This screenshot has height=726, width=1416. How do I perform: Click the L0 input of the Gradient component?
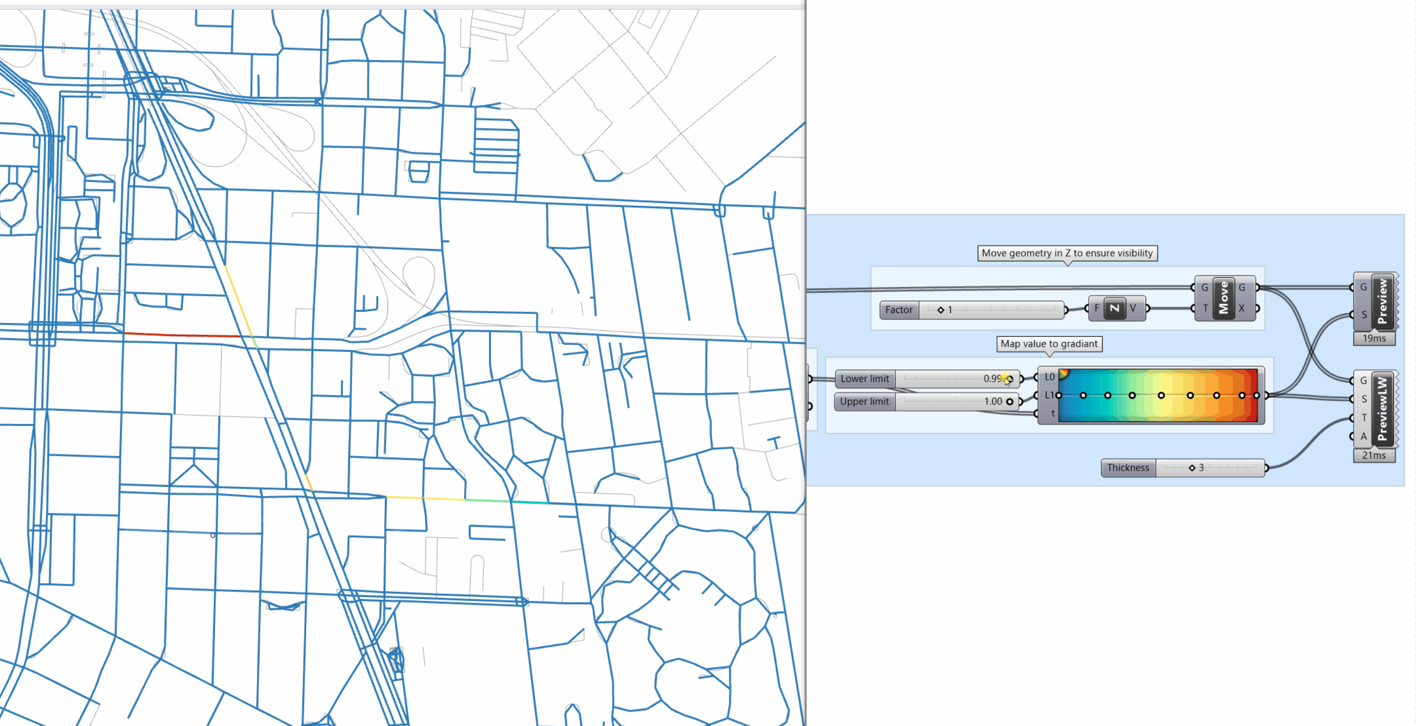[1036, 377]
